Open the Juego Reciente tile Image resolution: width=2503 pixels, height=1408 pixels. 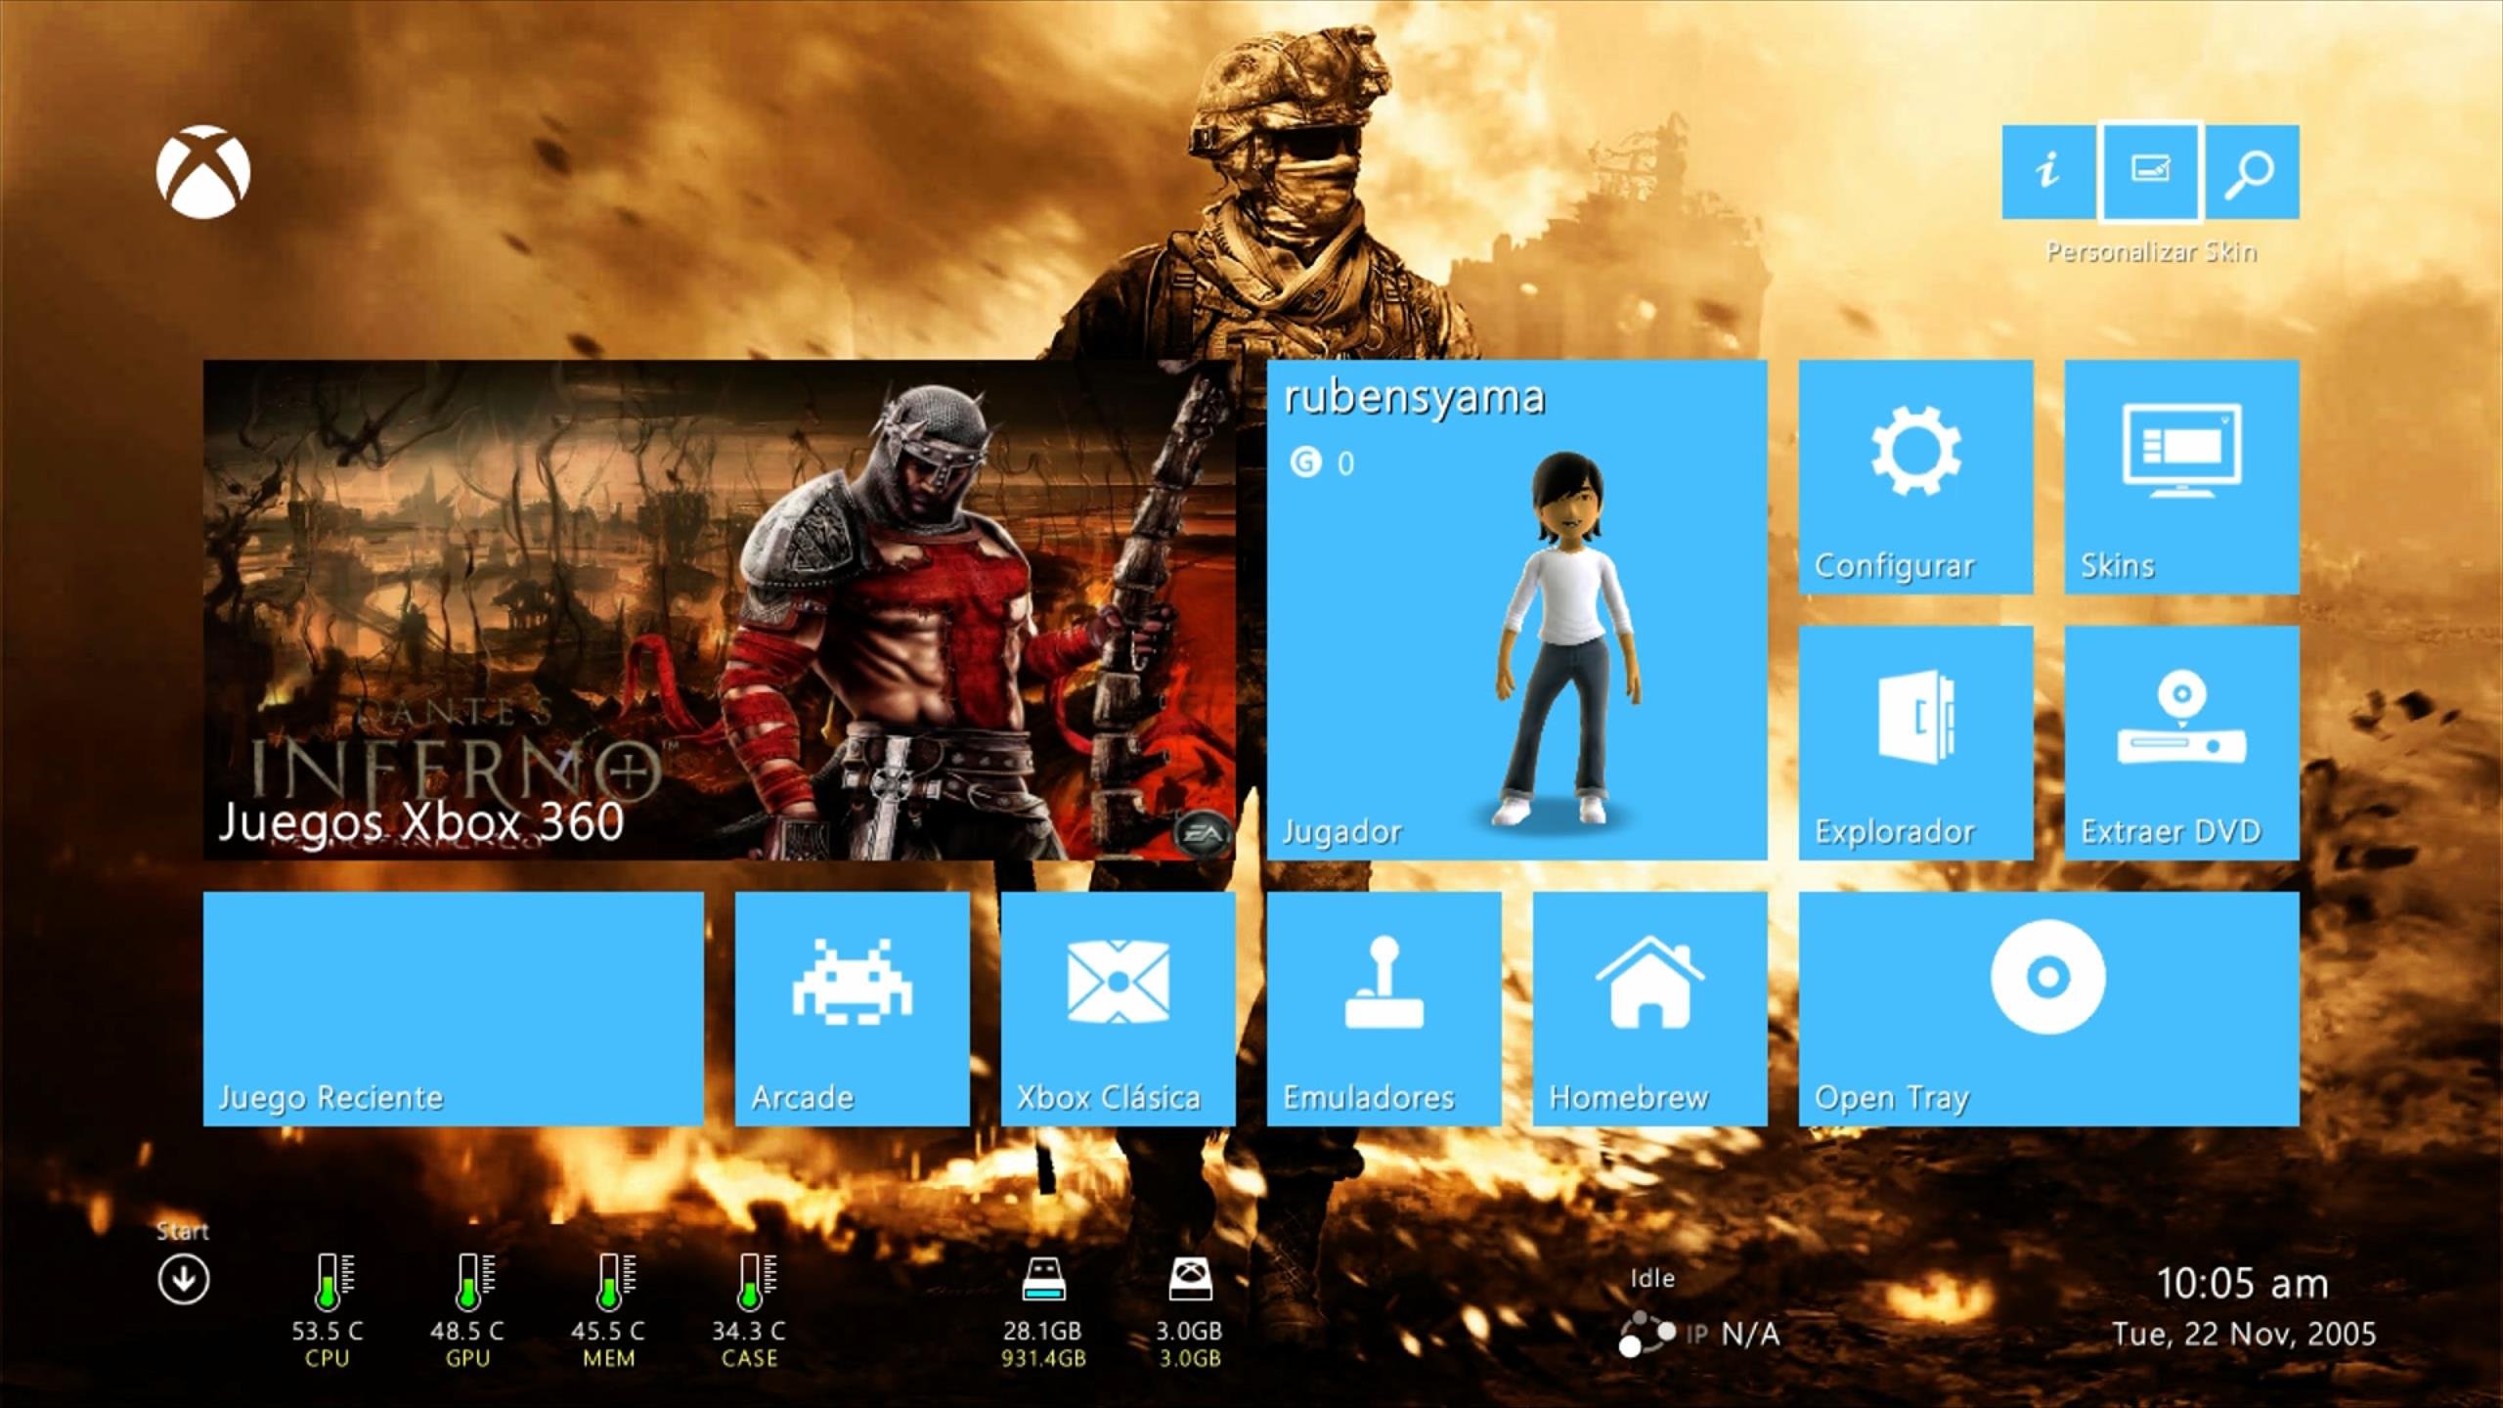tap(453, 1009)
